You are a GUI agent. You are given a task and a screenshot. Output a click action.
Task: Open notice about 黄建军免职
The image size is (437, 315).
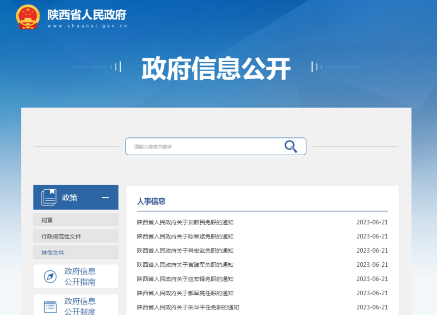[x=185, y=265]
